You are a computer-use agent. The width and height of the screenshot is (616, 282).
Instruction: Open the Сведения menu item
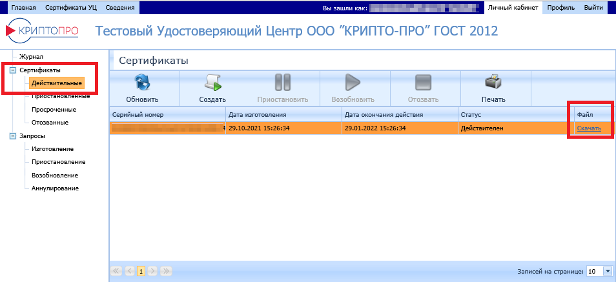click(x=120, y=8)
